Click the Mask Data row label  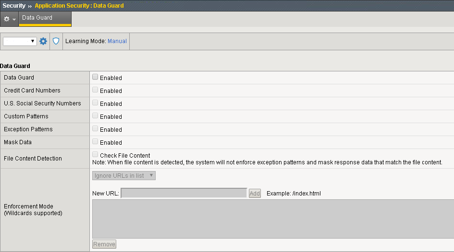tap(18, 142)
